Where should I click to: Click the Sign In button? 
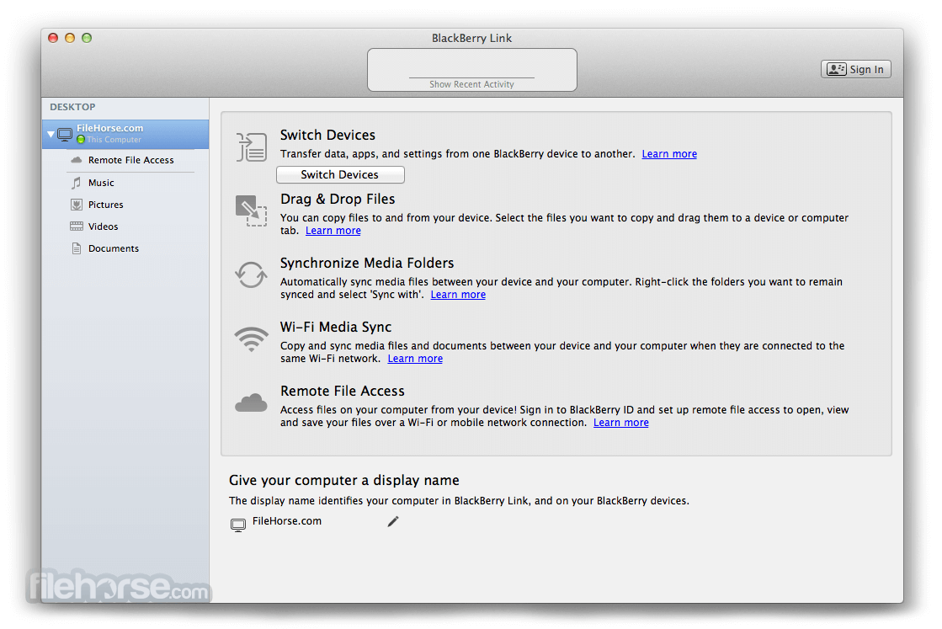coord(856,69)
